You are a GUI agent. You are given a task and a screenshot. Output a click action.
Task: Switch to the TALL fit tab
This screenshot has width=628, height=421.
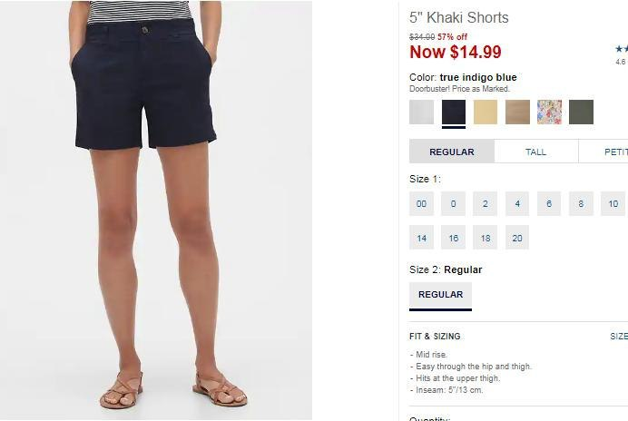click(536, 152)
